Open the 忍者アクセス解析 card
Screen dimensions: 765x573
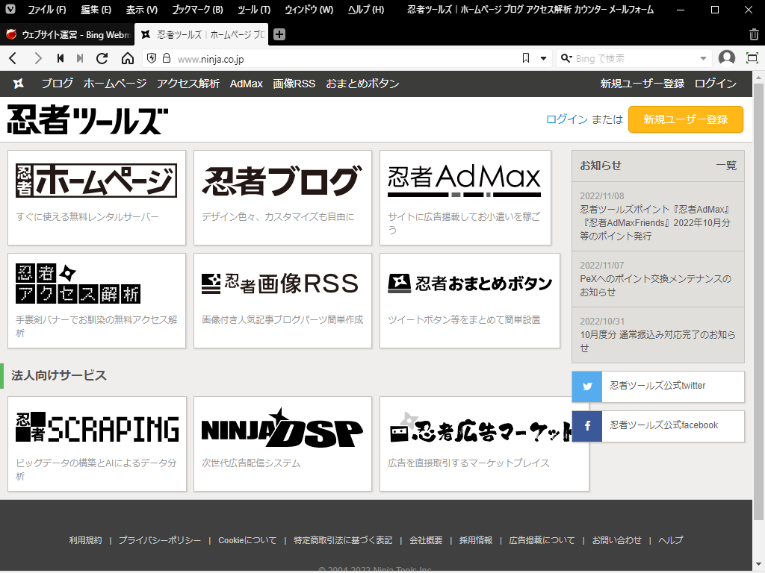pos(96,300)
